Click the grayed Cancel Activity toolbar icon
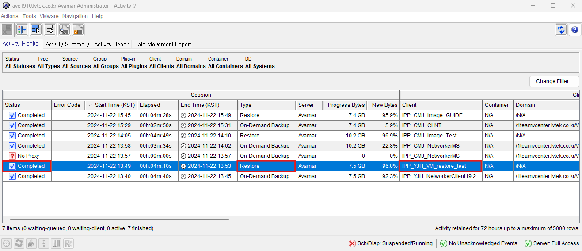 pyautogui.click(x=7, y=30)
